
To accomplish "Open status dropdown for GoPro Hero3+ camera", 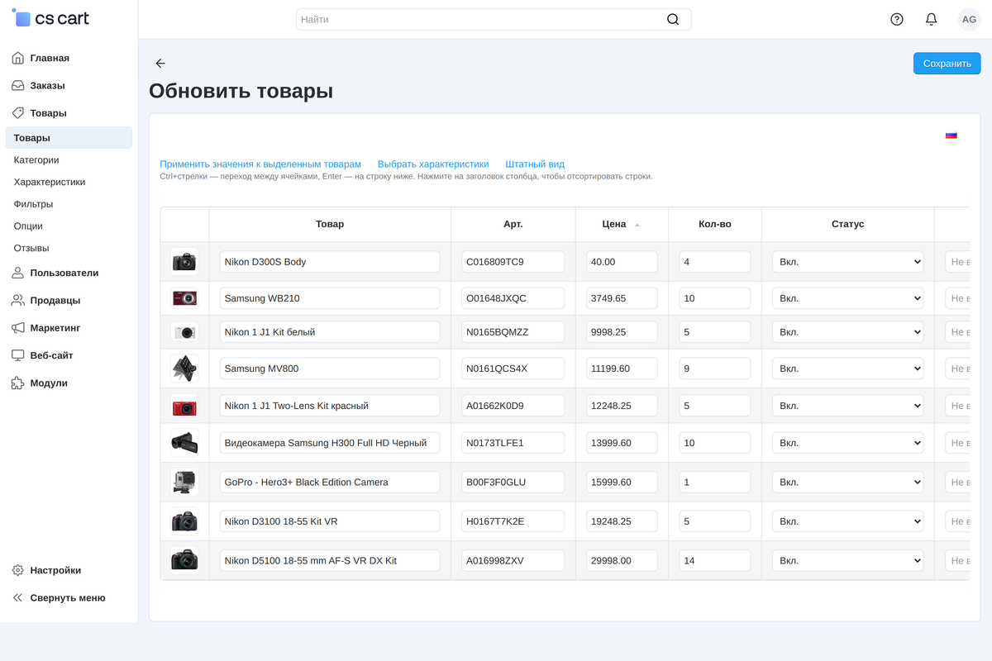I will (848, 482).
